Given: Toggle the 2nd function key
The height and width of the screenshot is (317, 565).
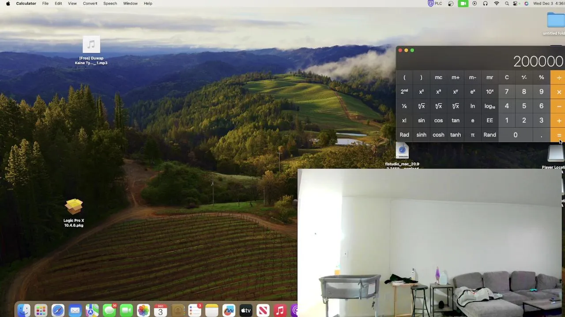Looking at the screenshot, I should [x=404, y=92].
